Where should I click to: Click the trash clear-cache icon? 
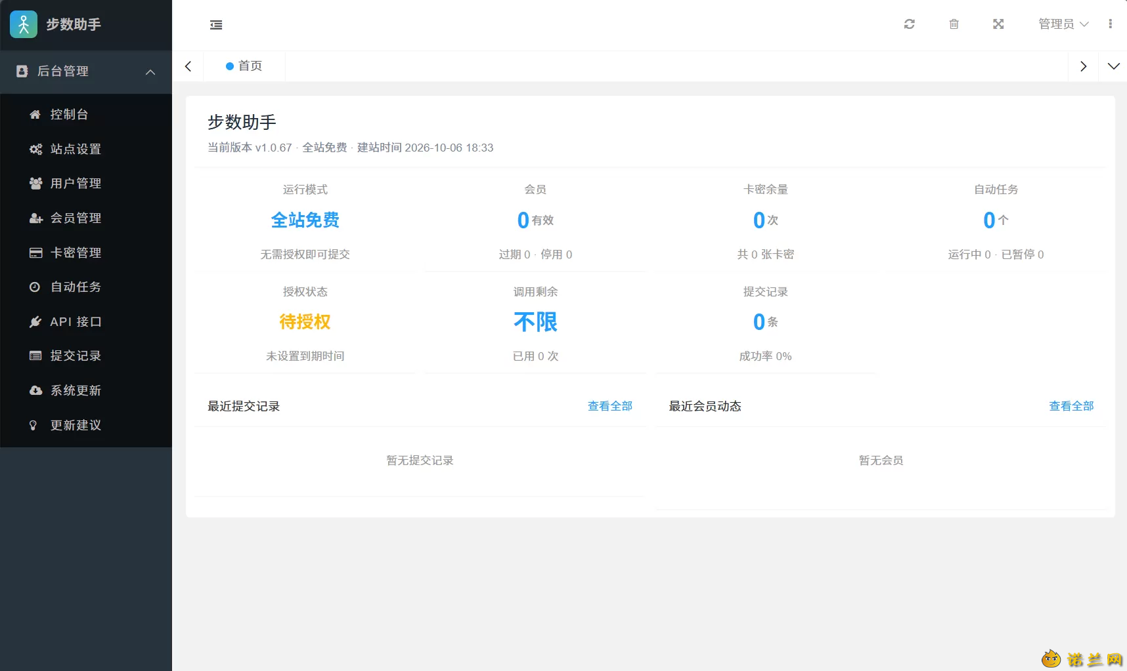click(x=954, y=24)
